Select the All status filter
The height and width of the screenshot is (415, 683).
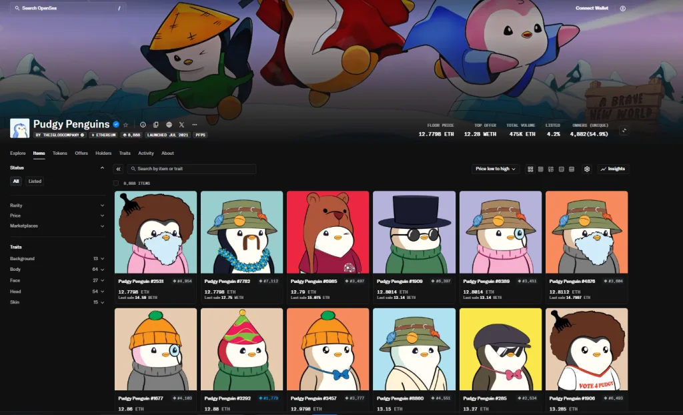click(16, 181)
